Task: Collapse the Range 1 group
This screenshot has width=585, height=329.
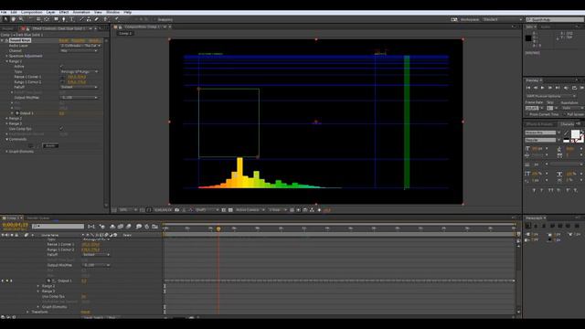Action: (6, 61)
